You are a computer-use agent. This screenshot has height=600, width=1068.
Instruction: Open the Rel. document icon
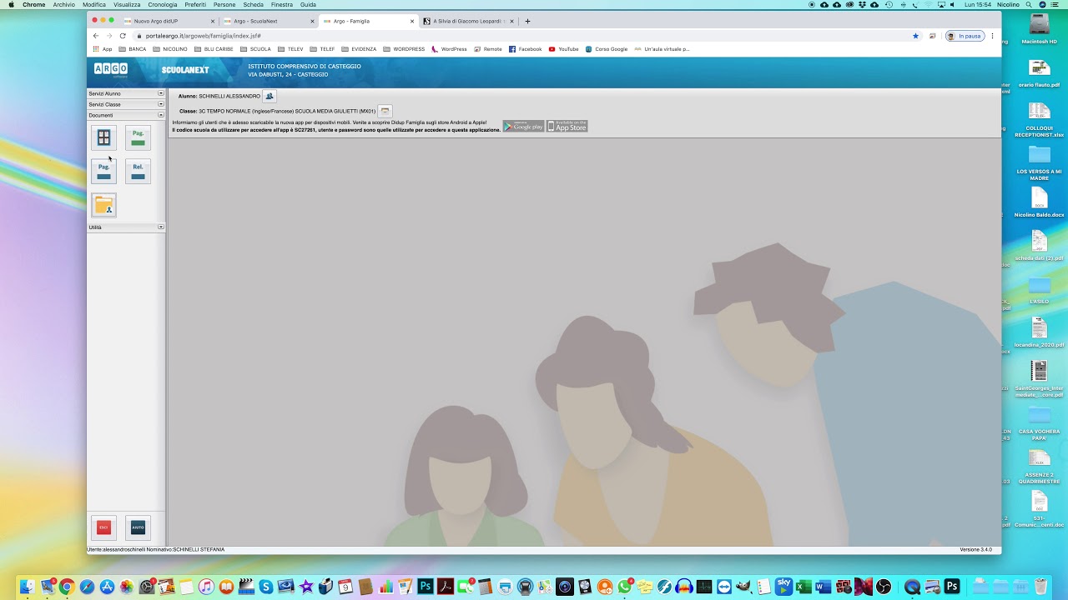pyautogui.click(x=138, y=171)
